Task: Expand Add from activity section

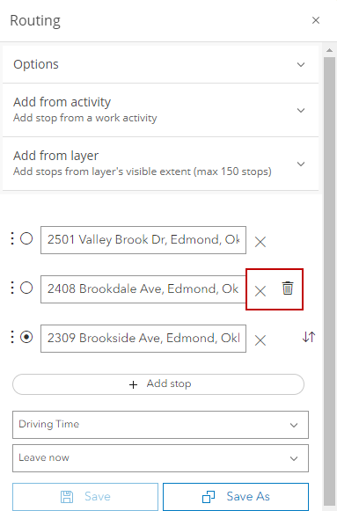Action: tap(160, 110)
